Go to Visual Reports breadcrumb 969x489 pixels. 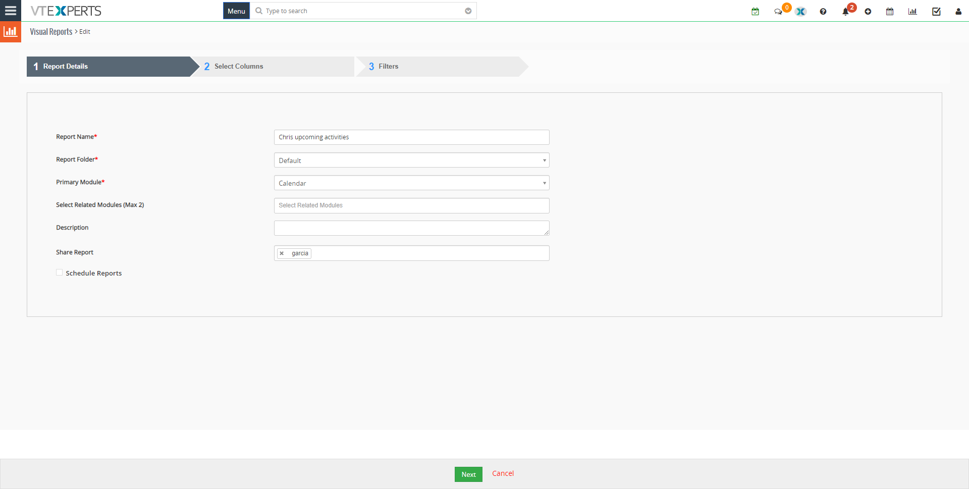51,32
